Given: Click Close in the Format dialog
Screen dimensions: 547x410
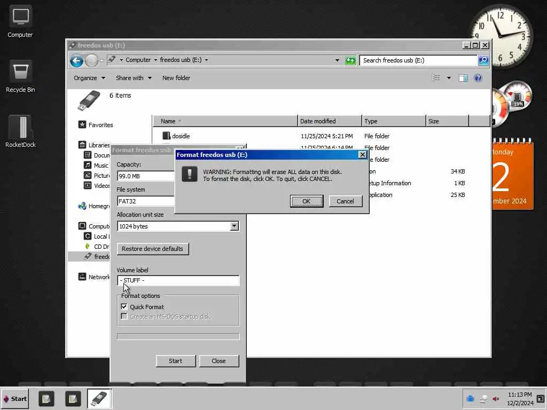Looking at the screenshot, I should click(218, 361).
